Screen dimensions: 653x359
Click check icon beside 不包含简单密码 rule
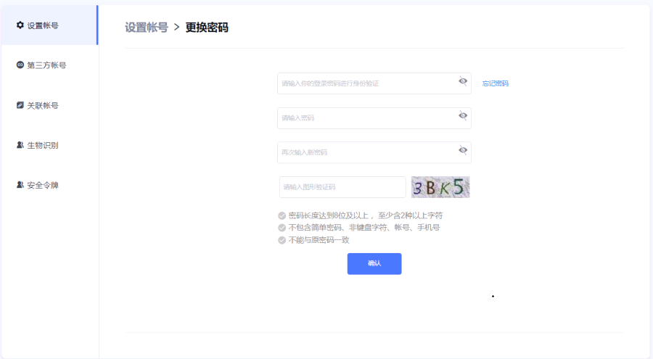[x=282, y=228]
